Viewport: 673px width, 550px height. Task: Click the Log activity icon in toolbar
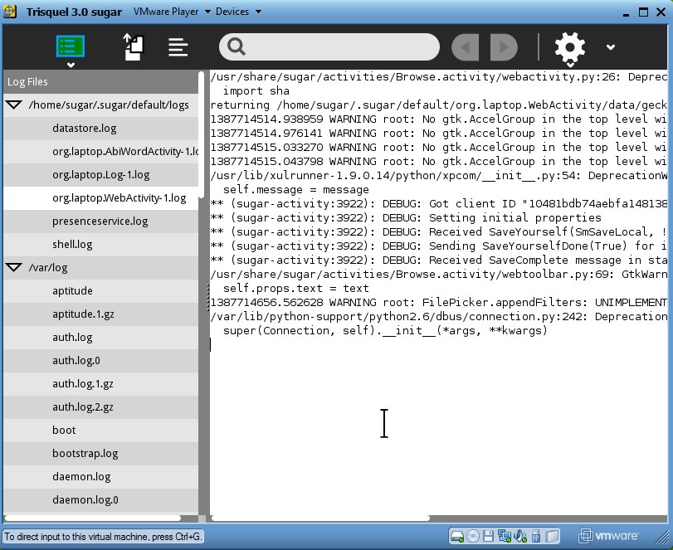click(71, 46)
